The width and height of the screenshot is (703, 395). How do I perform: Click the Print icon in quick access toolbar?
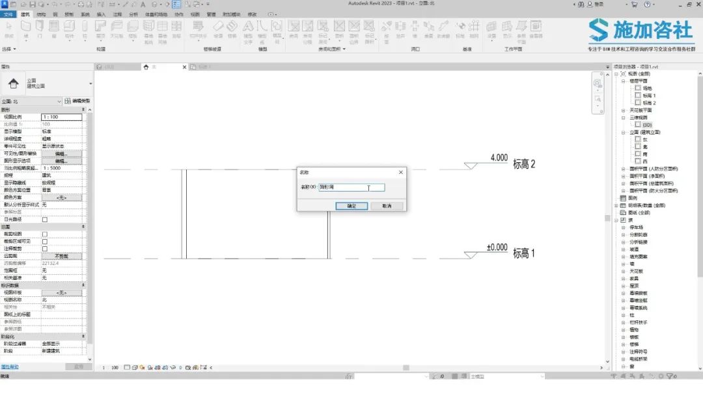click(x=81, y=4)
